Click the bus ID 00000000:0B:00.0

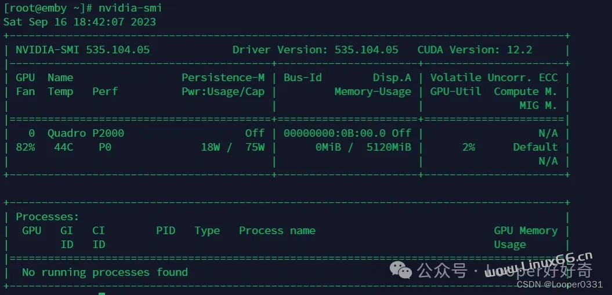click(335, 133)
